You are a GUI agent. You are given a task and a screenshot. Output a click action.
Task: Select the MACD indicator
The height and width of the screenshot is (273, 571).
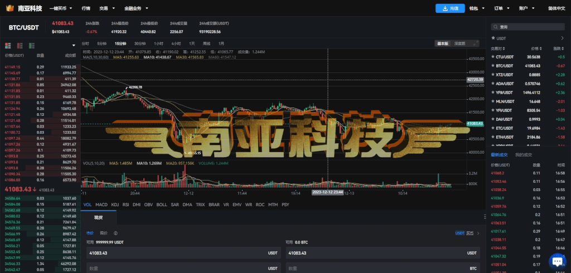pos(101,204)
